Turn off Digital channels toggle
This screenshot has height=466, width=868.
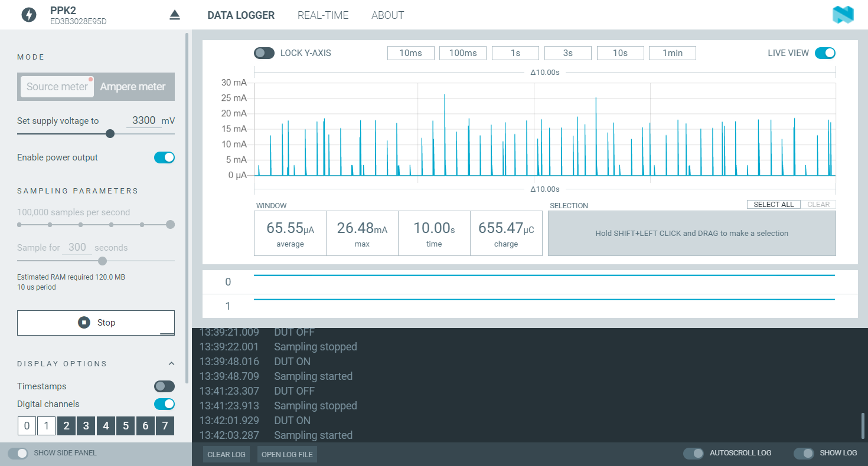(164, 404)
